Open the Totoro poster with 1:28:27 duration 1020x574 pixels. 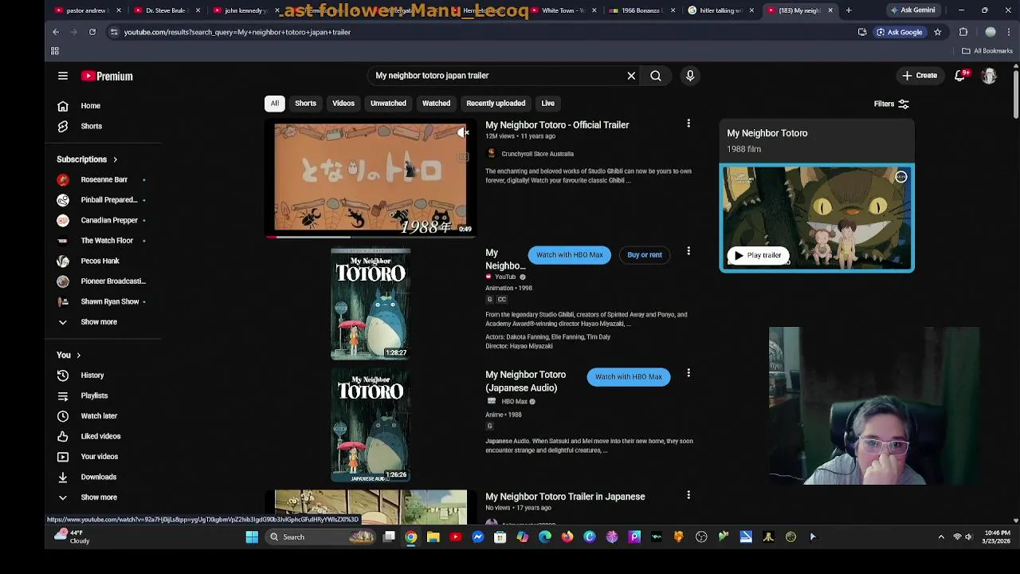(x=371, y=304)
